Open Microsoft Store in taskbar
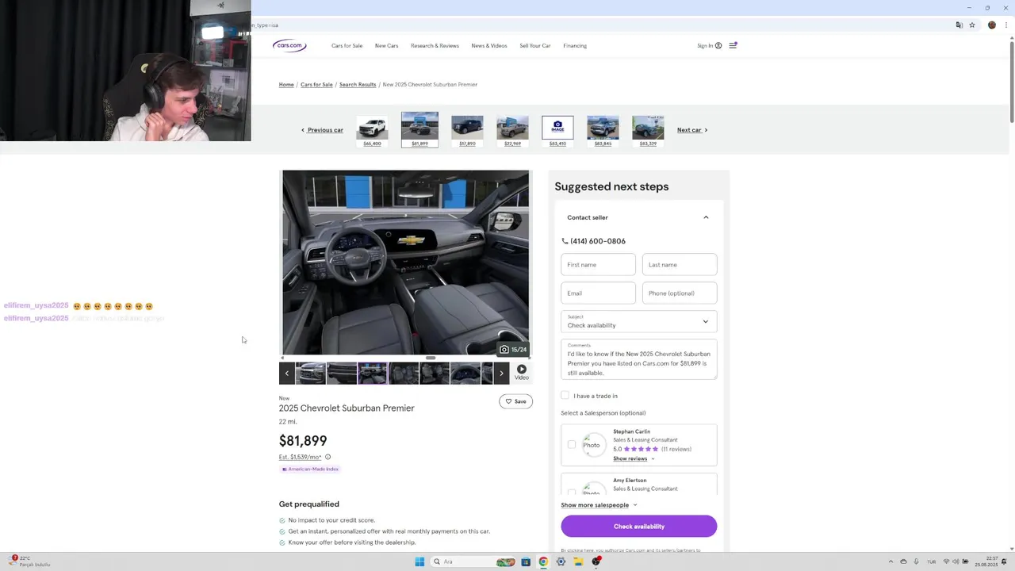Viewport: 1015px width, 571px height. 525,561
